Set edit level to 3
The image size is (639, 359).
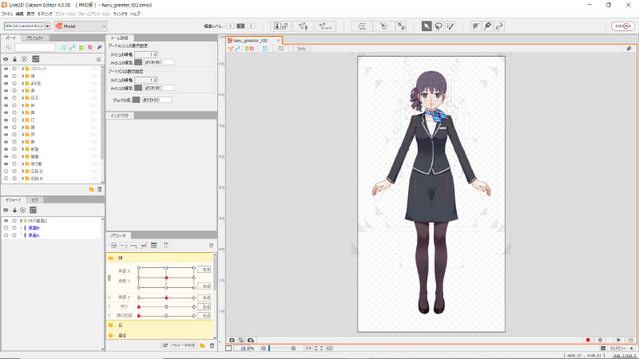[251, 26]
